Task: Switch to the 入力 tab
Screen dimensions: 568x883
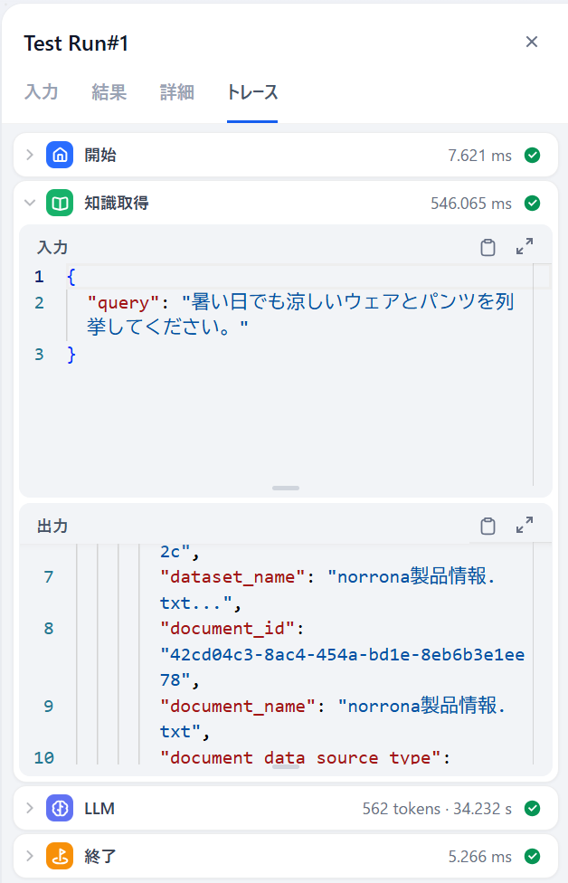Action: pos(41,91)
